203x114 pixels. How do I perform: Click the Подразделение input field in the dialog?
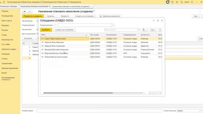[85, 25]
